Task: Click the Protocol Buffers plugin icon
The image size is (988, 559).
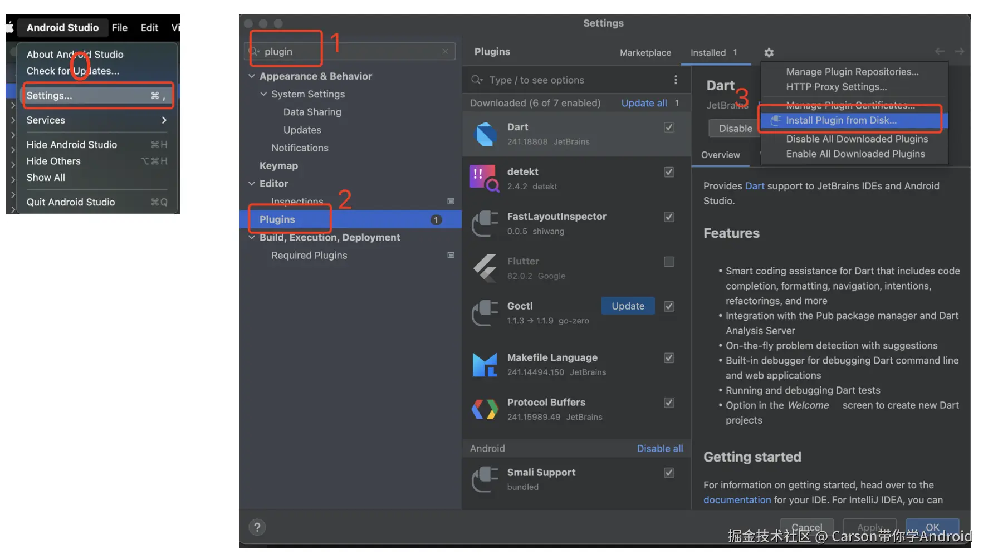Action: pyautogui.click(x=485, y=409)
